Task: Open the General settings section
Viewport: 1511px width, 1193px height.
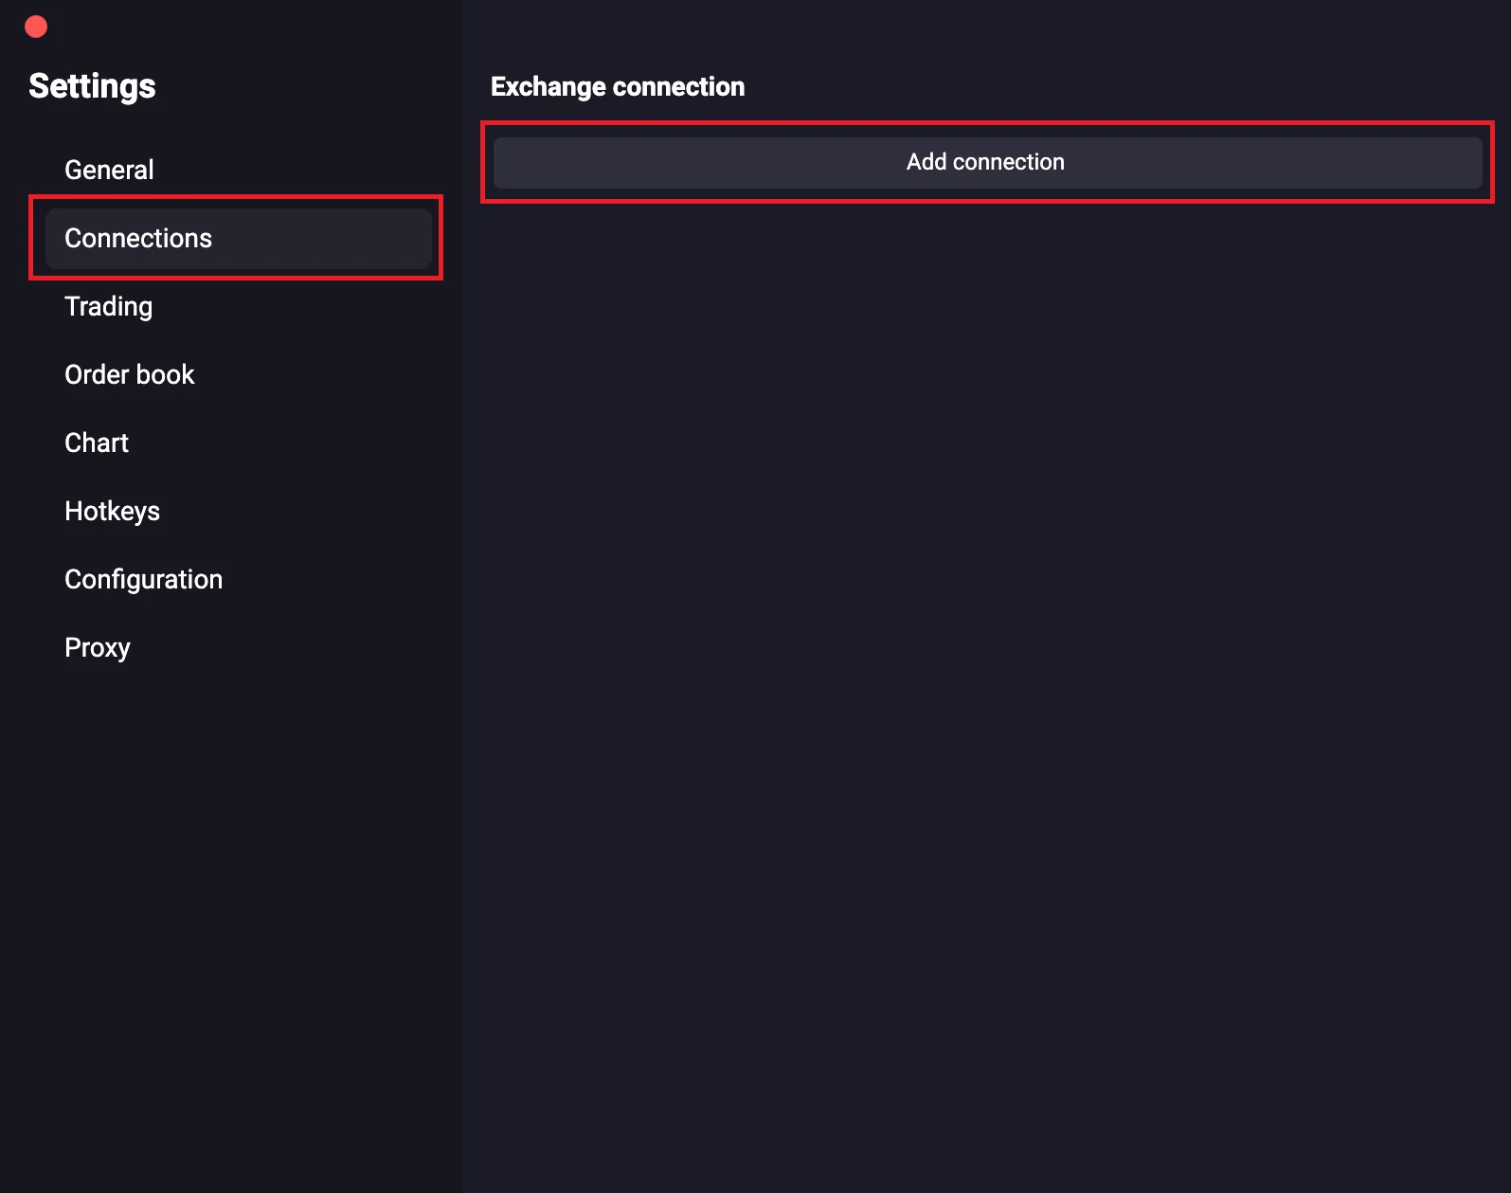Action: point(109,170)
